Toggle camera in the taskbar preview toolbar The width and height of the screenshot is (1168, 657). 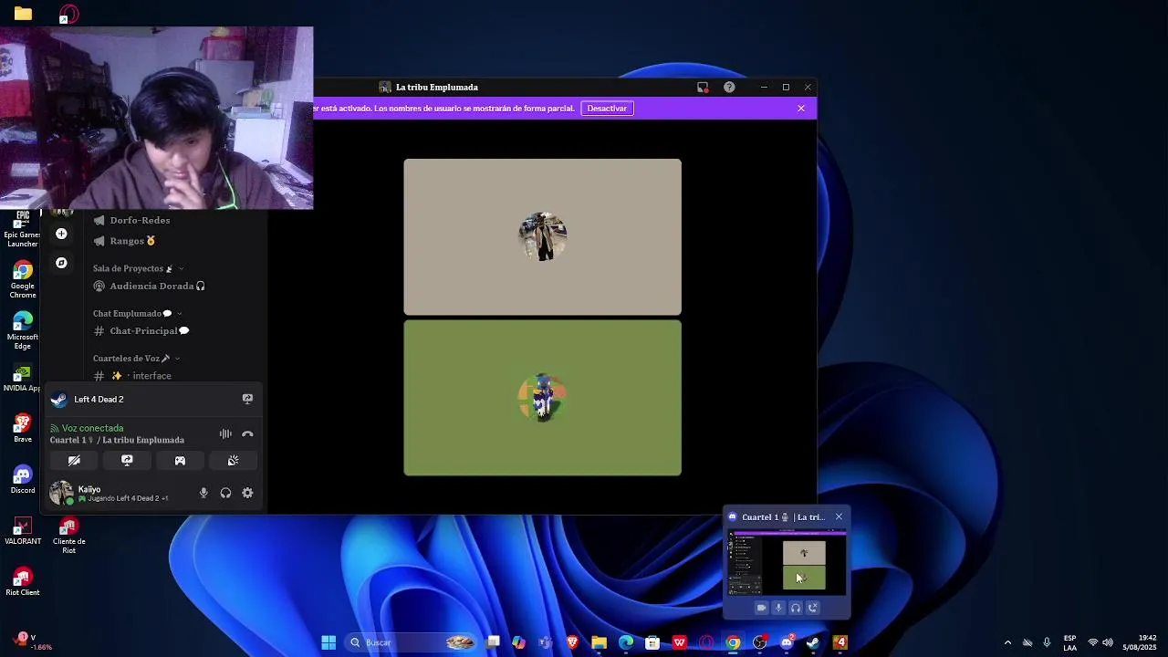tap(761, 608)
